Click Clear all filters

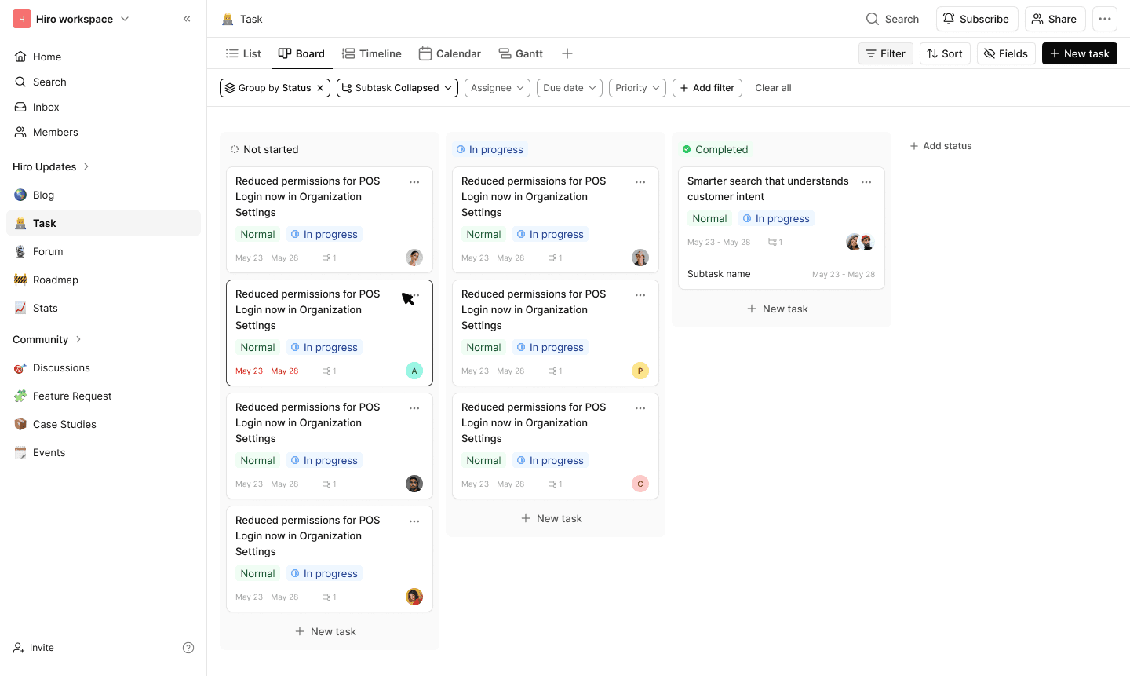point(773,88)
